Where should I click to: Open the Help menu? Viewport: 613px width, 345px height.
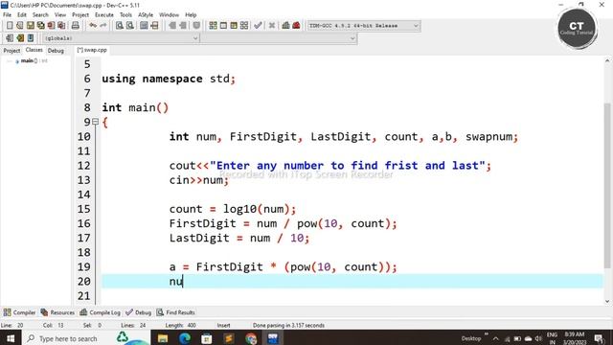pyautogui.click(x=191, y=15)
